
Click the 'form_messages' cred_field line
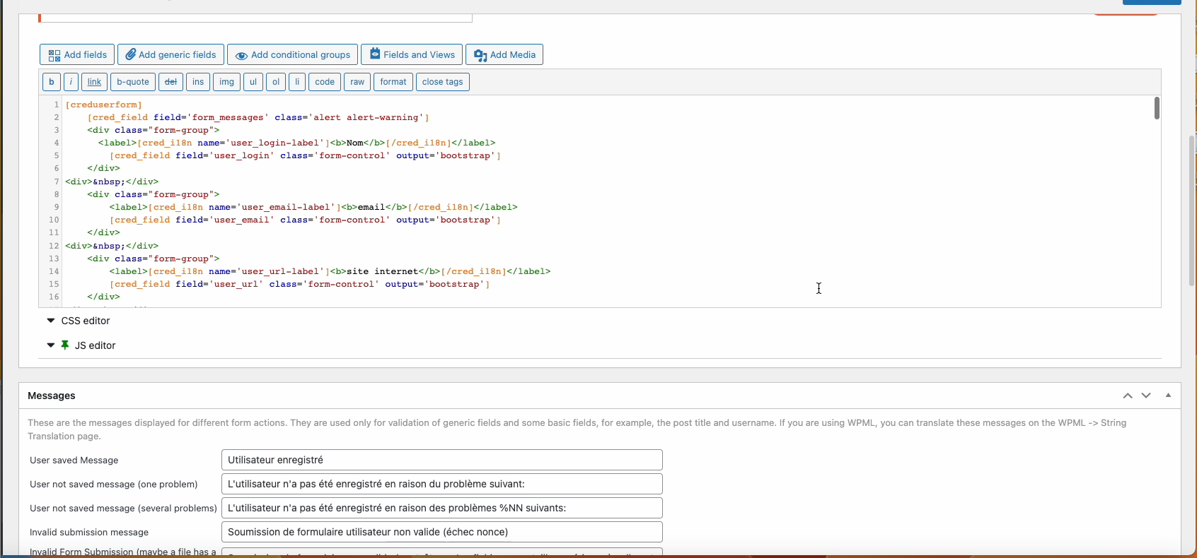point(258,117)
